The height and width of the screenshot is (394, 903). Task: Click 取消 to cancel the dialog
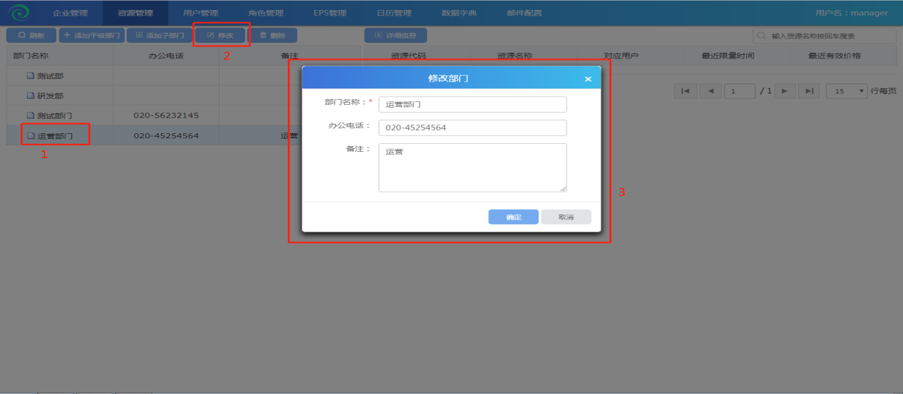[x=566, y=217]
